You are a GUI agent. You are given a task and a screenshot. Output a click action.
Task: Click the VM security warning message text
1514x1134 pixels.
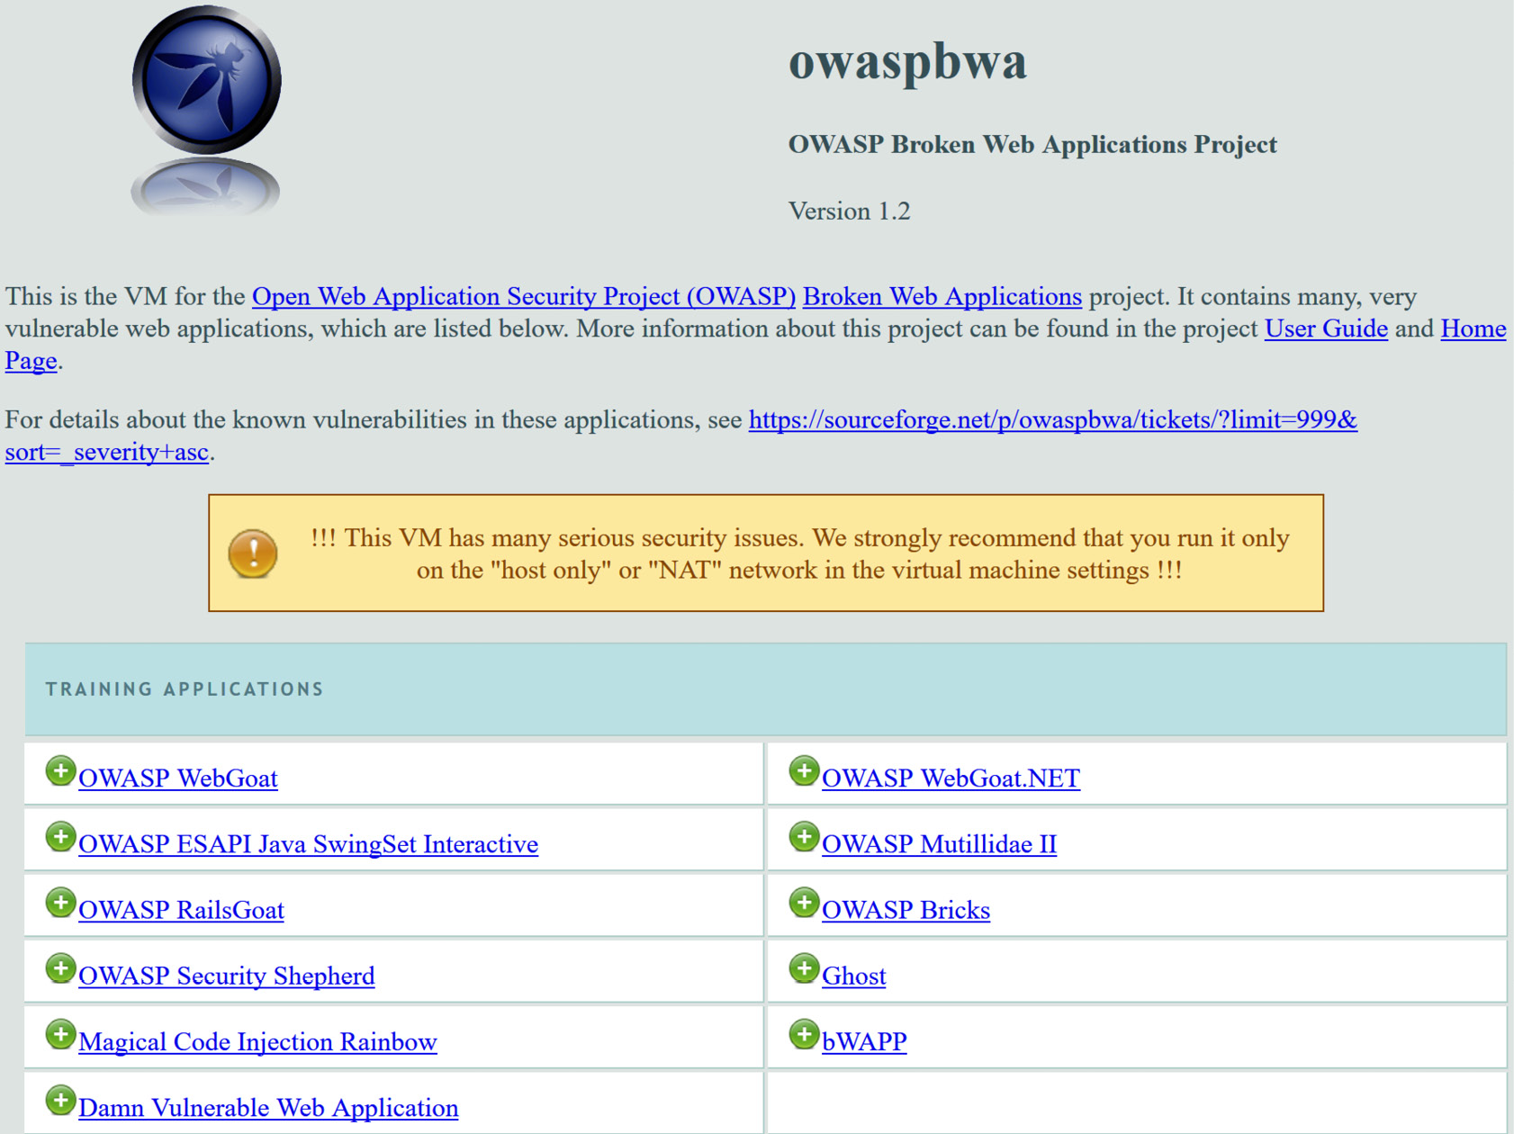click(799, 553)
